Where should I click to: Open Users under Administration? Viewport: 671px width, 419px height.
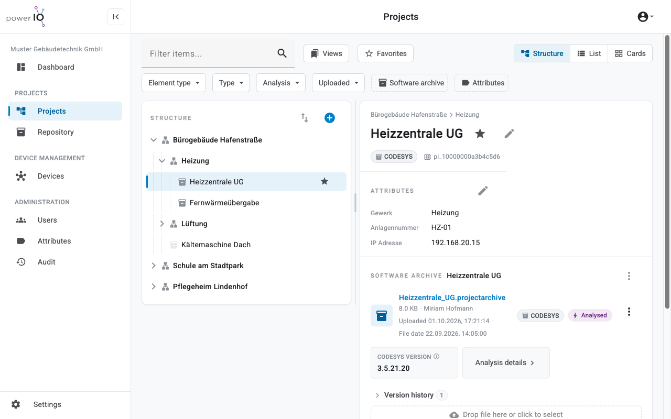tap(65, 220)
